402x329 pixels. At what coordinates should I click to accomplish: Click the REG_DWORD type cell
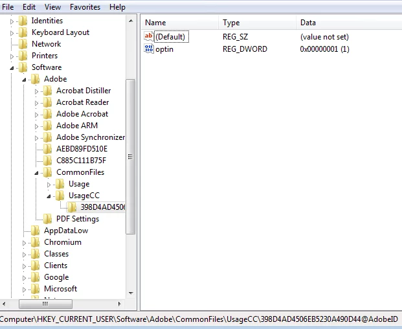[x=245, y=49]
